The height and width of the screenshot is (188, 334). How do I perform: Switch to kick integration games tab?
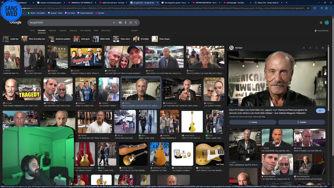175,3
